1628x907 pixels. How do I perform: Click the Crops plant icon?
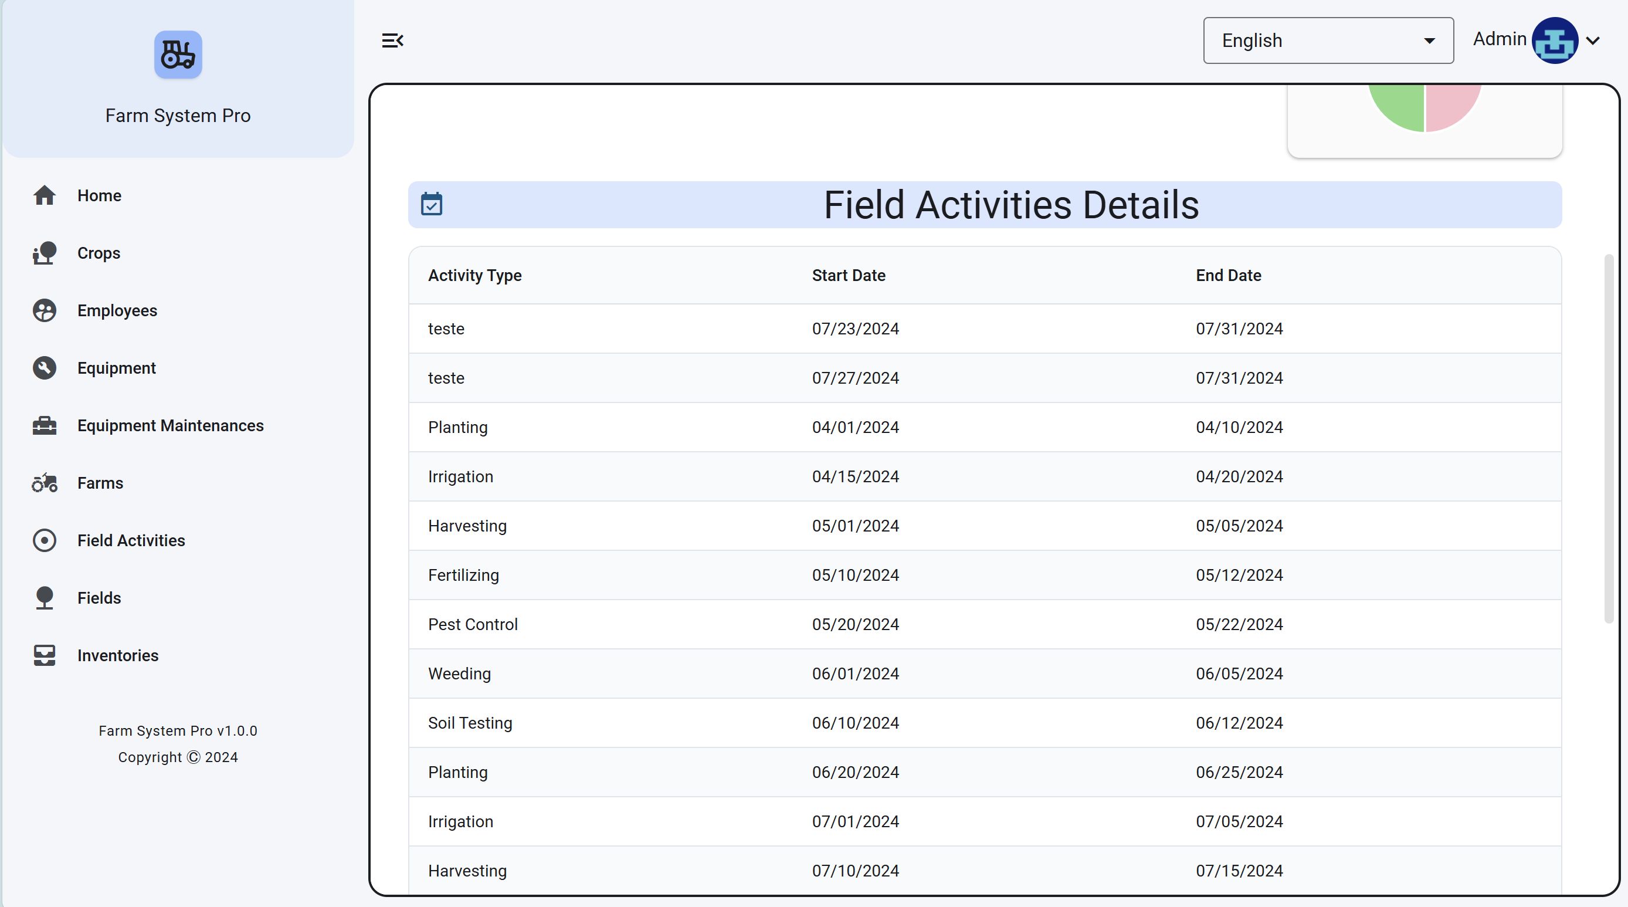tap(44, 253)
